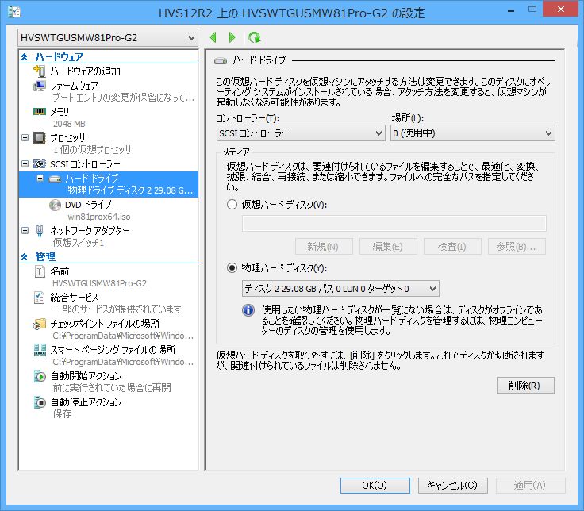
Task: Collapse the 管理 section
Action: tap(25, 257)
